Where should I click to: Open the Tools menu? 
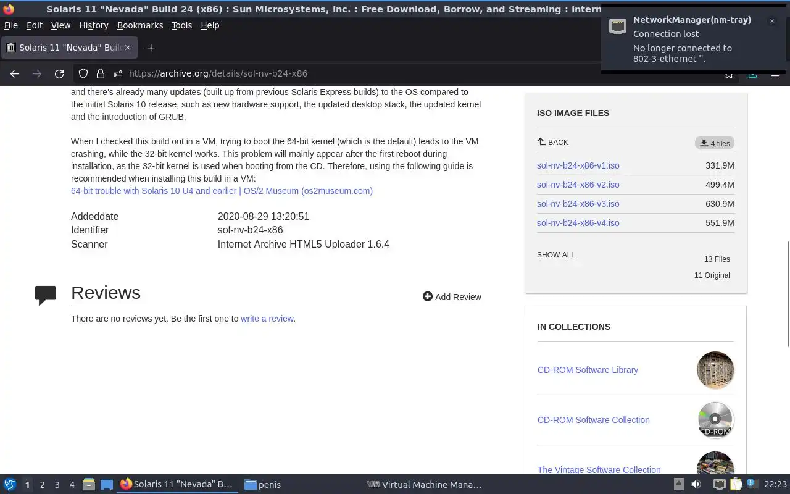pos(181,25)
